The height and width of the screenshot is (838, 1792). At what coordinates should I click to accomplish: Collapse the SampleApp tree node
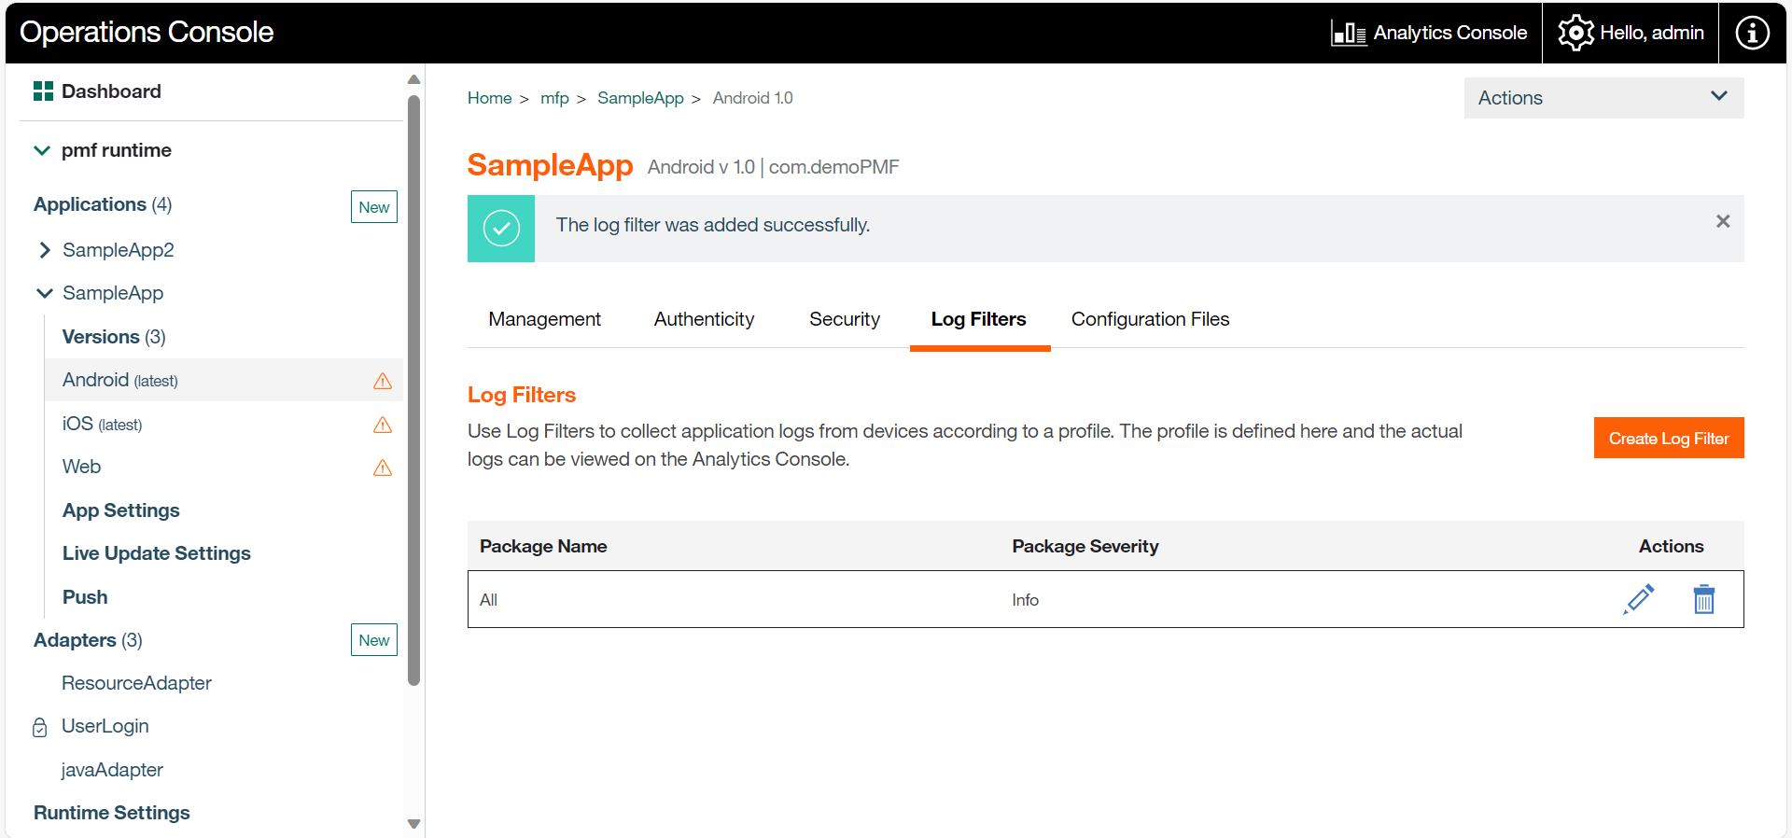pyautogui.click(x=44, y=293)
